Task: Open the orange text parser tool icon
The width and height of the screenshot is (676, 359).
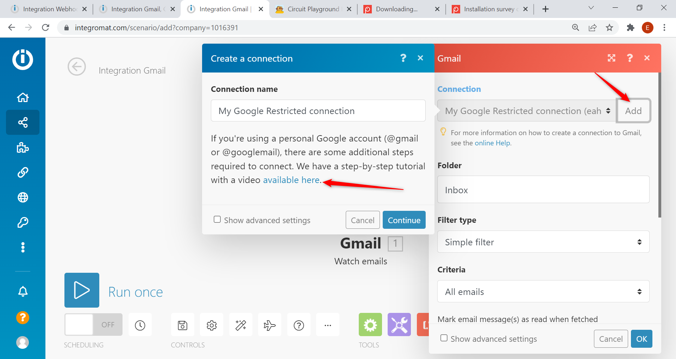Action: click(x=423, y=325)
